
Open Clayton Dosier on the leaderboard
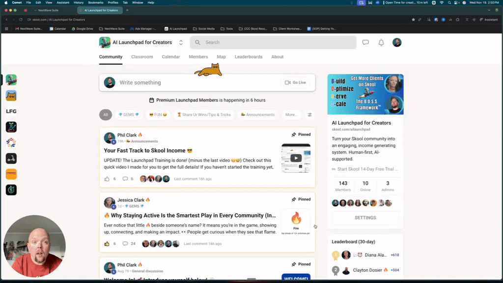(x=367, y=270)
